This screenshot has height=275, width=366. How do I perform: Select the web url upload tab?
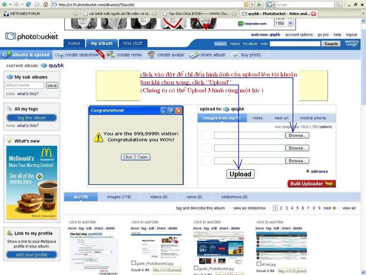(282, 118)
